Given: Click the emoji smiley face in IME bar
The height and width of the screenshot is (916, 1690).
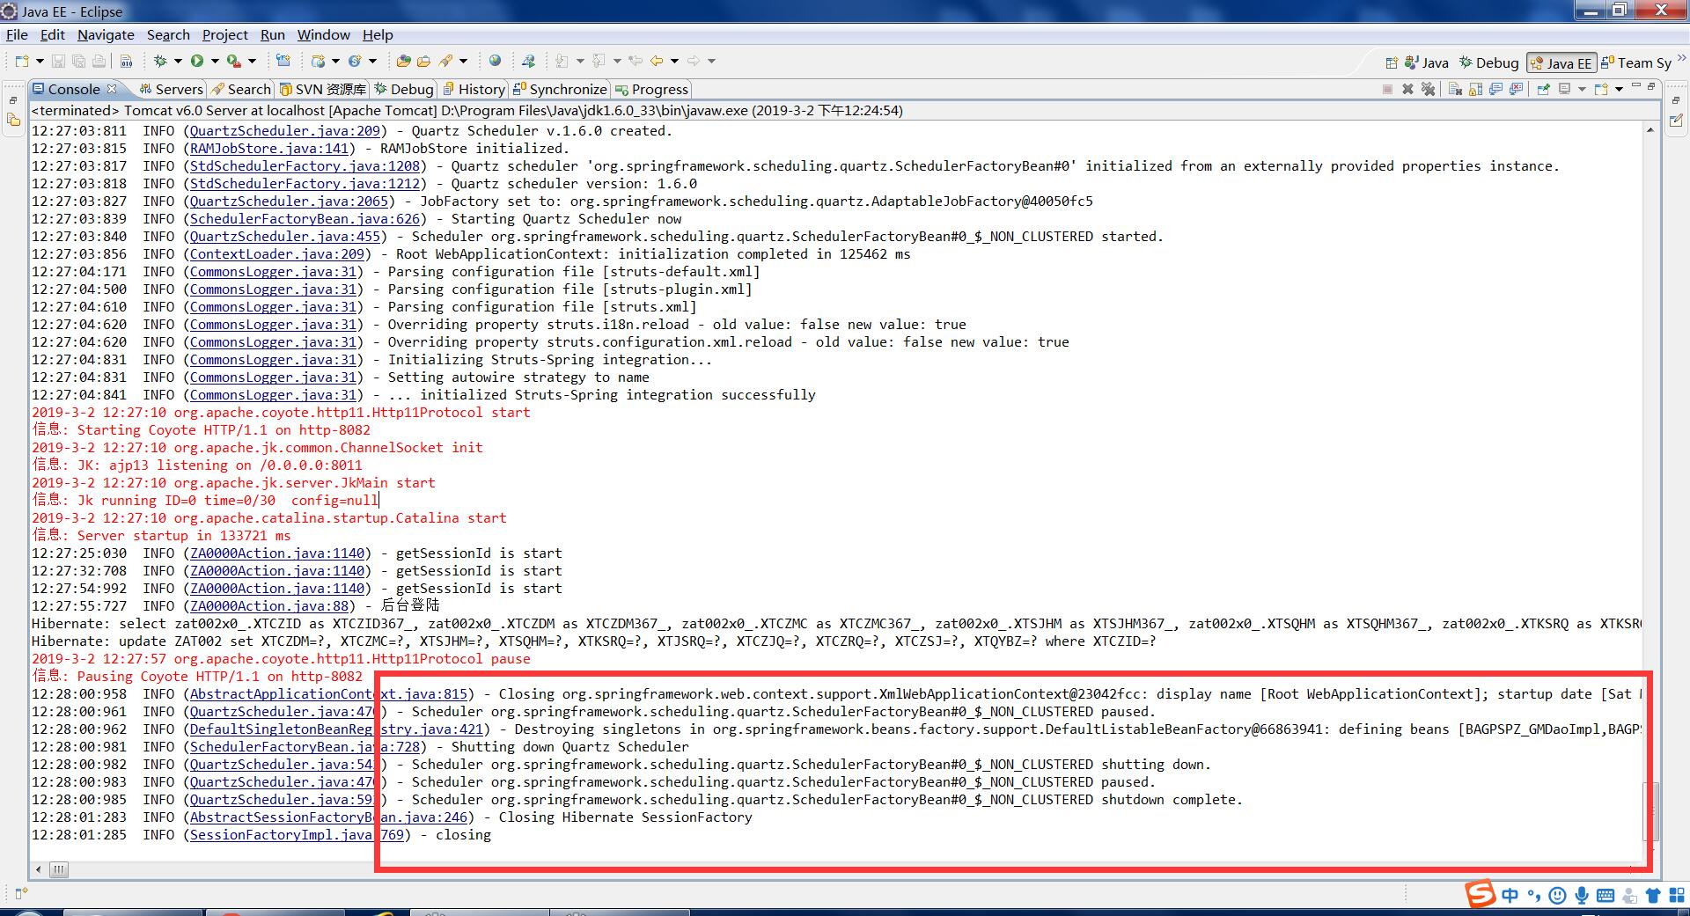Looking at the screenshot, I should [1557, 896].
